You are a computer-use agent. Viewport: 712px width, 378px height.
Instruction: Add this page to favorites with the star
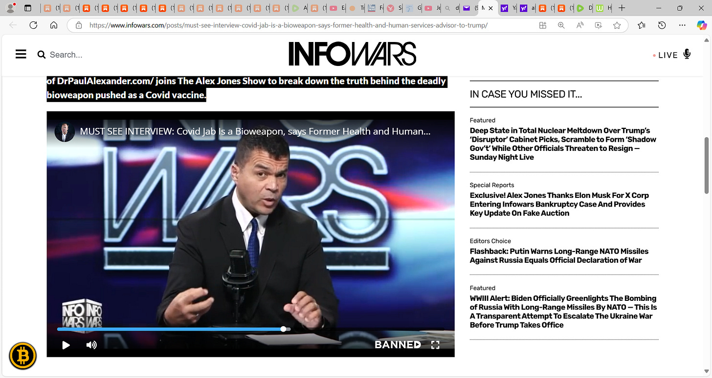click(617, 25)
